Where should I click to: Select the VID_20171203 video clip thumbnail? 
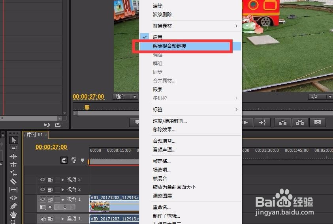click(x=100, y=206)
